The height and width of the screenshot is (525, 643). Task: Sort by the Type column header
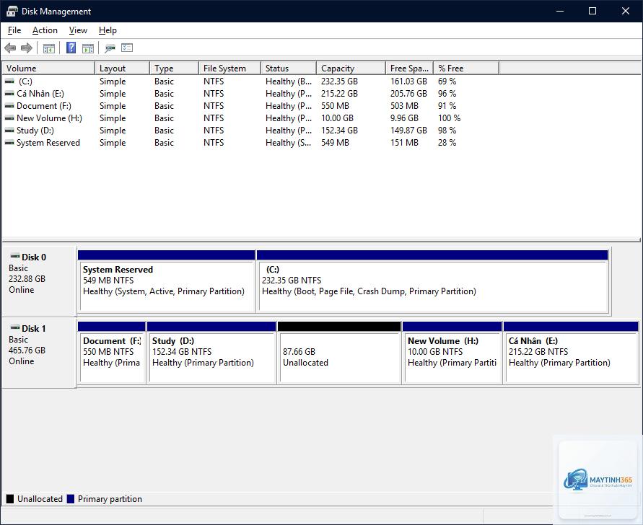coord(175,68)
